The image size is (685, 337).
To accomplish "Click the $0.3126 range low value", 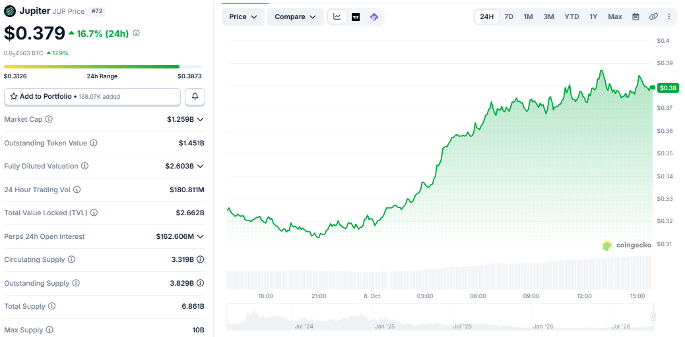I will coord(15,76).
